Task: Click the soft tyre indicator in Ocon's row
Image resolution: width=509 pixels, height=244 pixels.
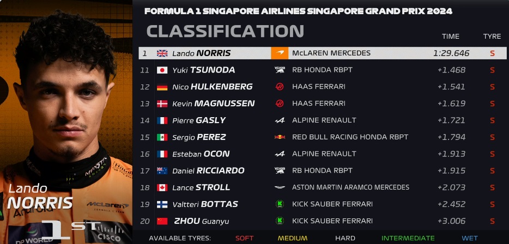Action: coord(492,154)
